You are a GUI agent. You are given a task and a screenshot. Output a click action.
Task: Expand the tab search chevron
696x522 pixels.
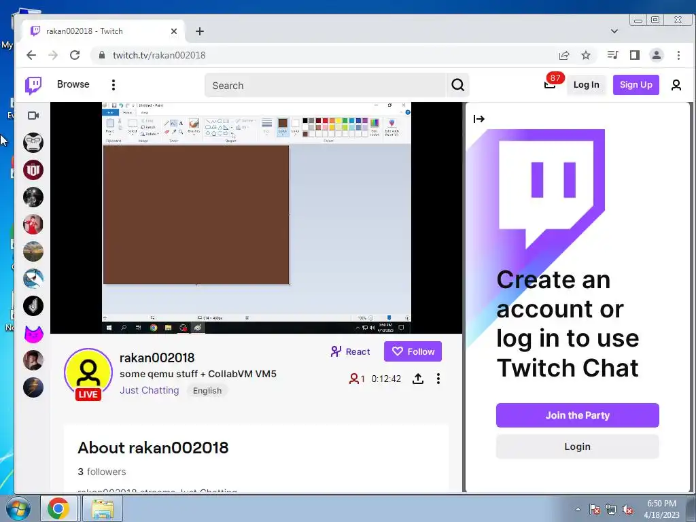point(614,31)
